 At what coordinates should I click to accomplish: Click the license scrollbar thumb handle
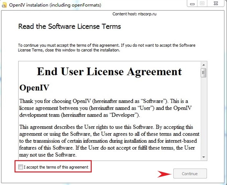point(203,73)
